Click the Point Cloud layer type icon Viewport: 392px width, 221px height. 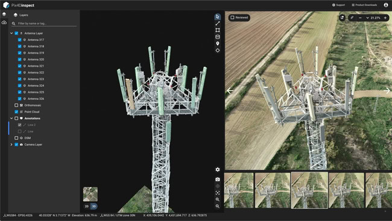21,112
